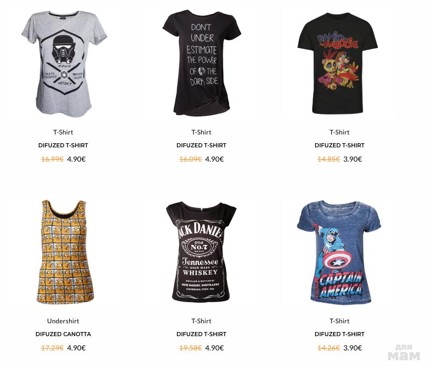Click DIFUZED T-SHIRT title under Banjo-Kazooie shirt

point(339,146)
